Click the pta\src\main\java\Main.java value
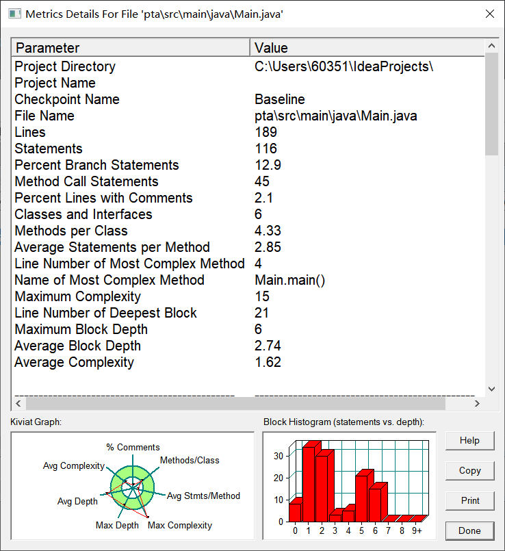 [335, 116]
